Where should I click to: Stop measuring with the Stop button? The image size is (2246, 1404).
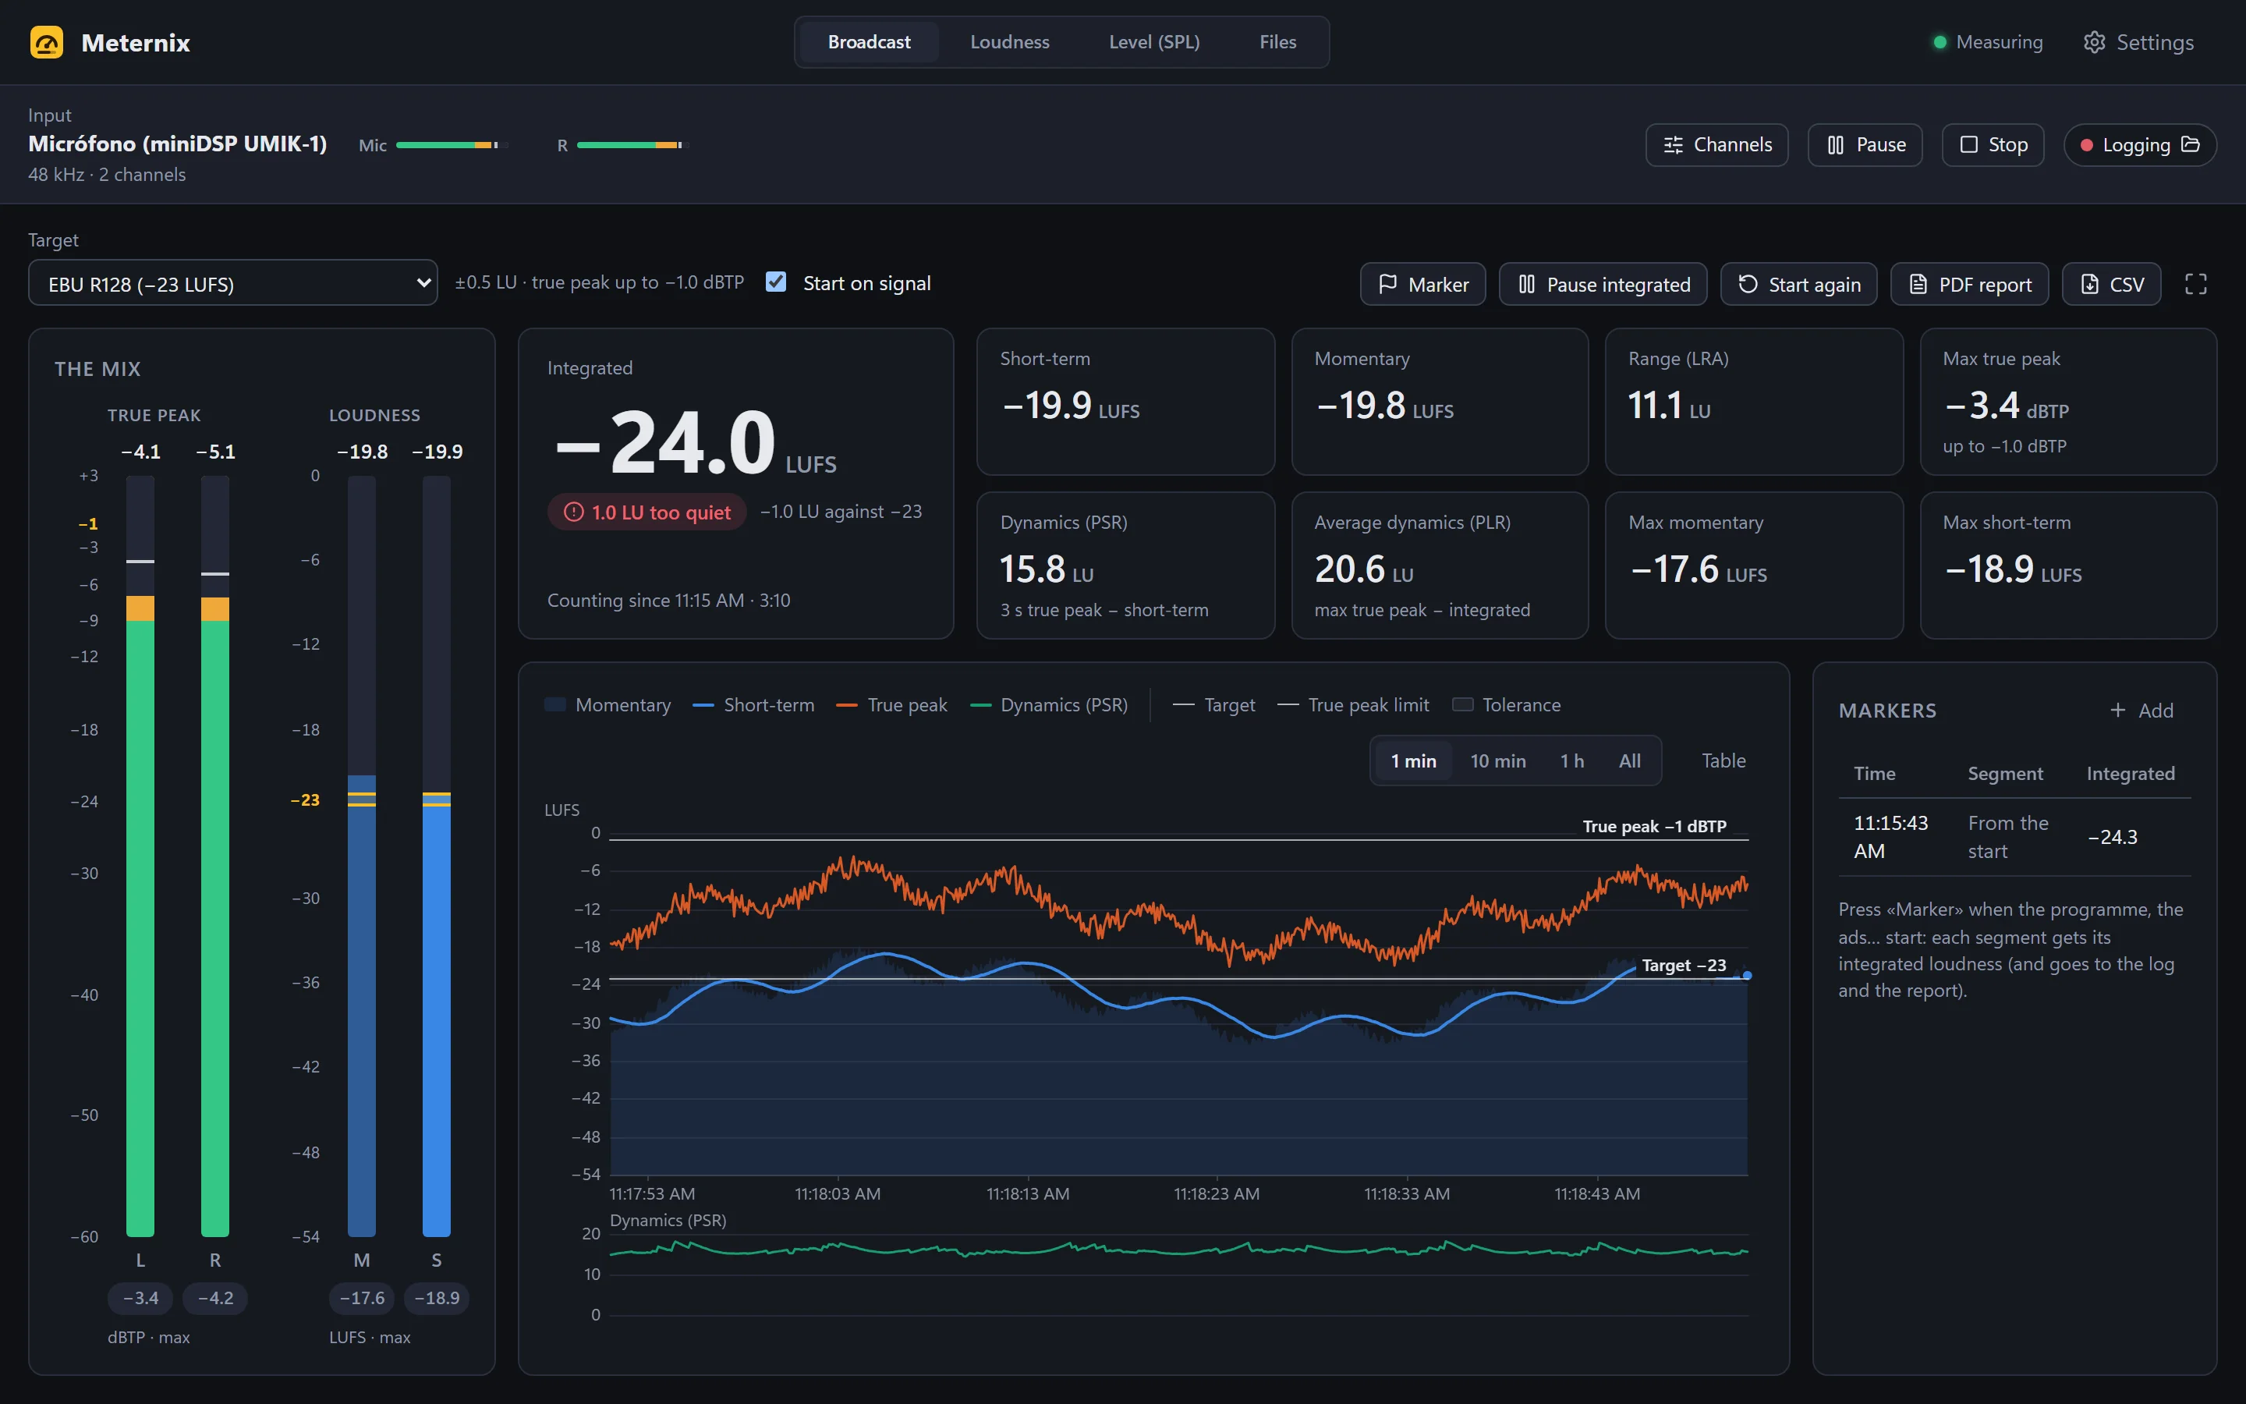click(1993, 145)
